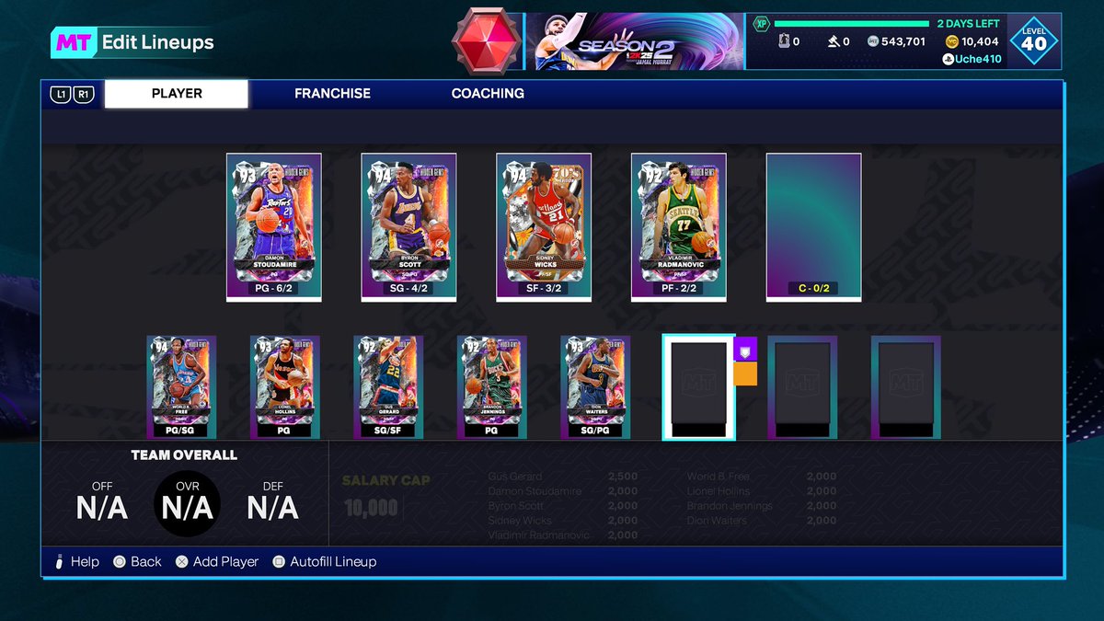Click the Uche410 username
Screen dimensions: 1104x621
click(x=978, y=59)
